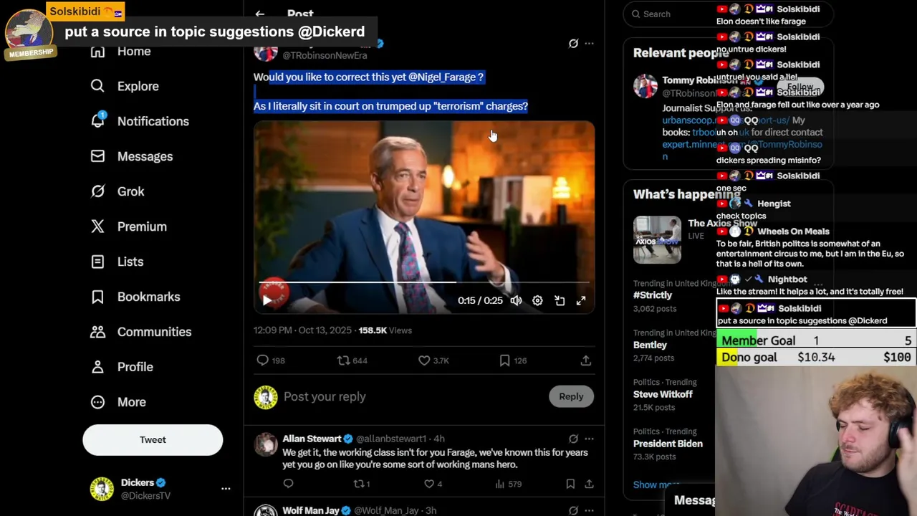Click the repost icon showing 644
This screenshot has width=917, height=516.
pyautogui.click(x=343, y=360)
